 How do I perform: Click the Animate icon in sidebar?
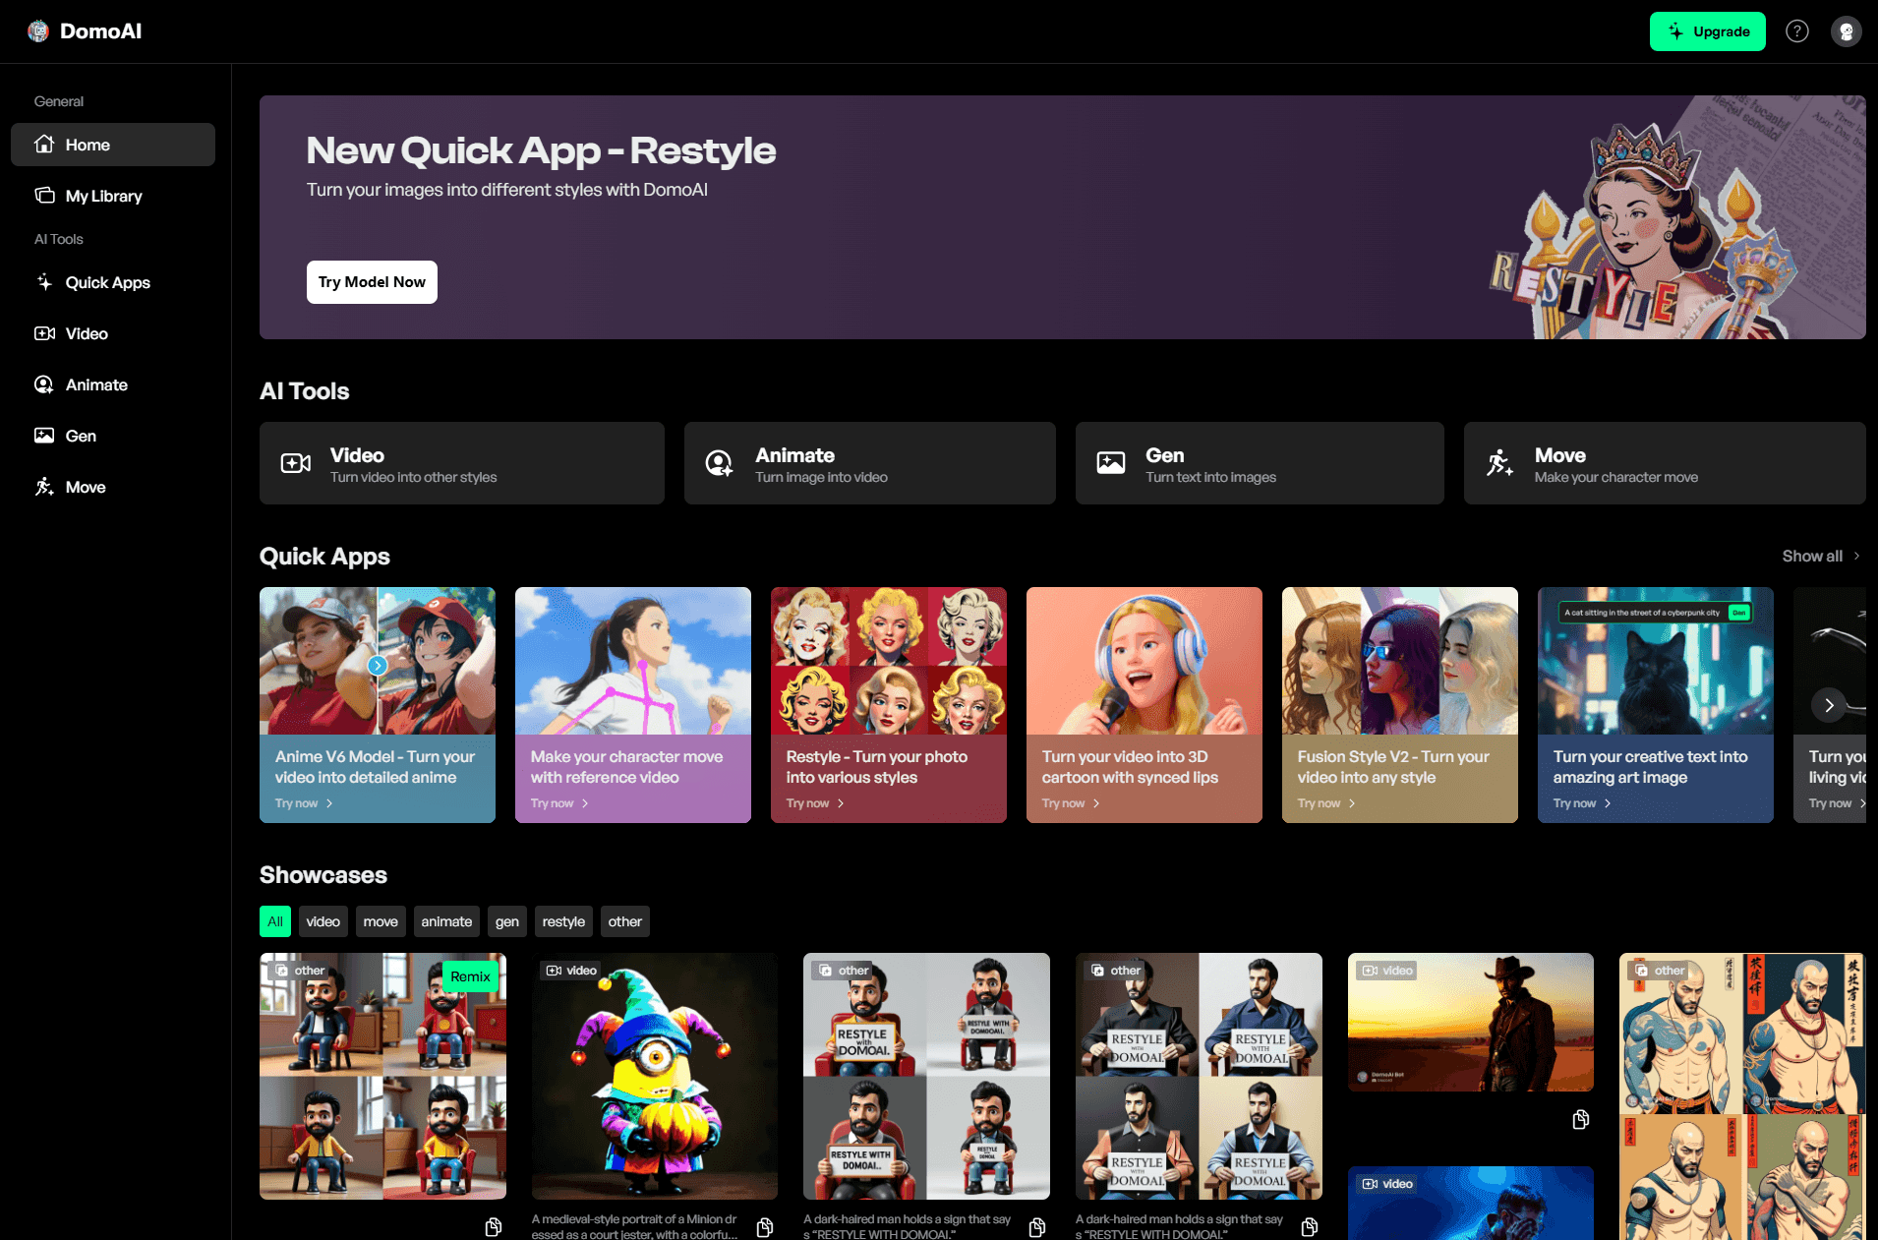coord(44,384)
